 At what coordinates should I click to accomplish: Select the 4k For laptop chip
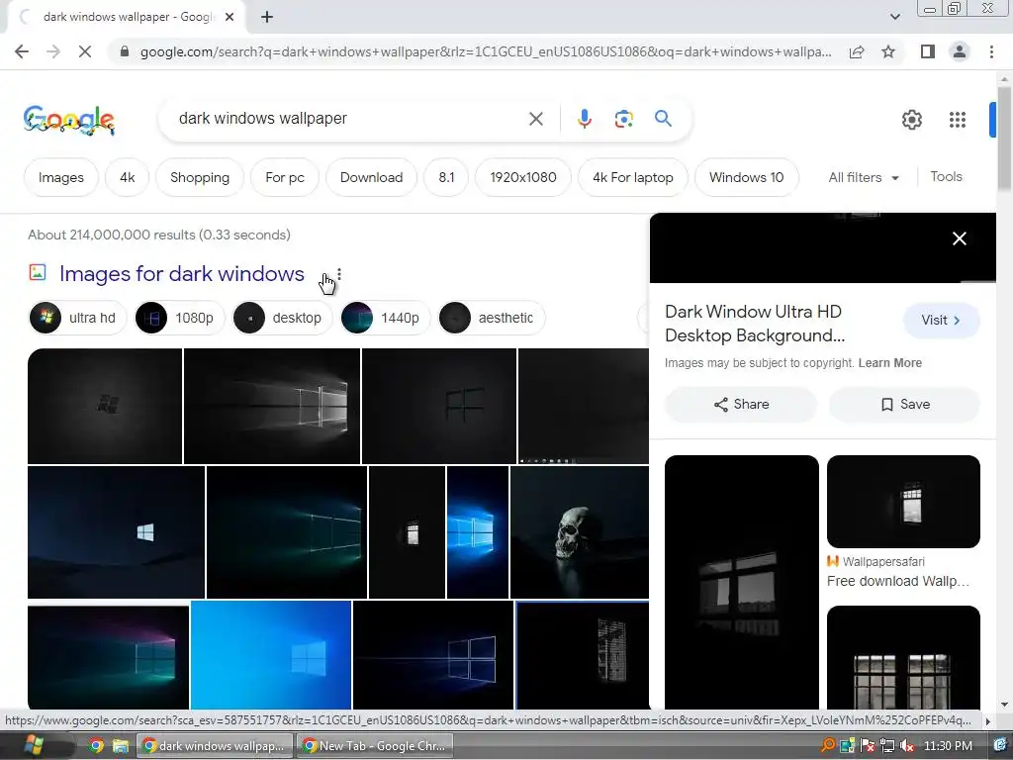click(633, 177)
